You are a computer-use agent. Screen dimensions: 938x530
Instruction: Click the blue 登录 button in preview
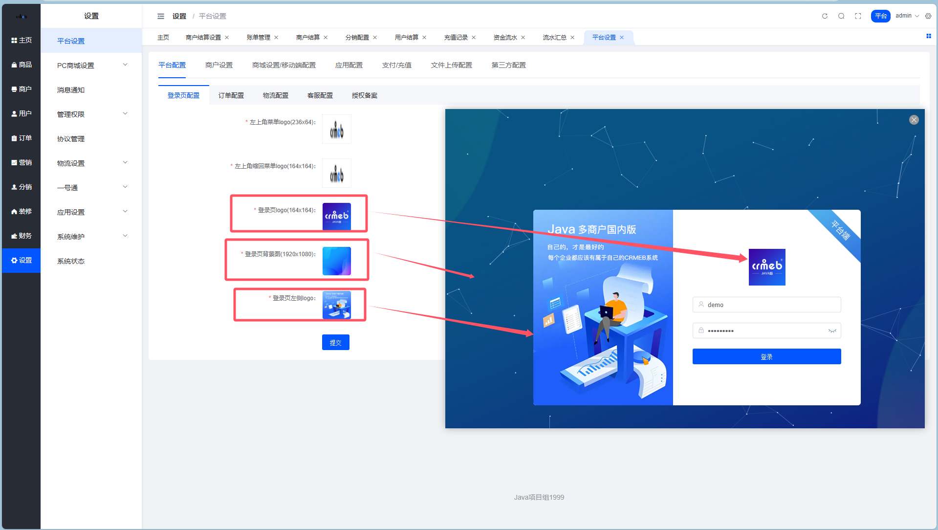[766, 356]
